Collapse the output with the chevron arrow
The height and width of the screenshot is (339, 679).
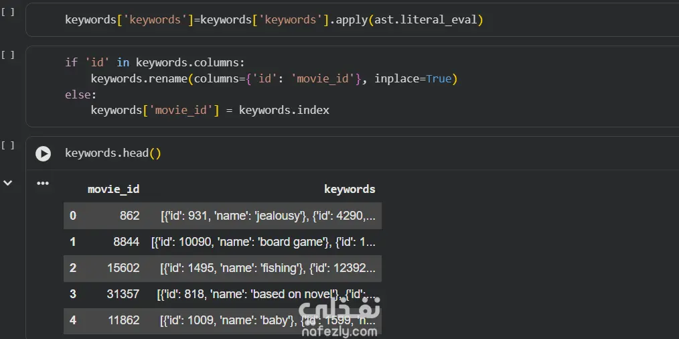(x=7, y=183)
